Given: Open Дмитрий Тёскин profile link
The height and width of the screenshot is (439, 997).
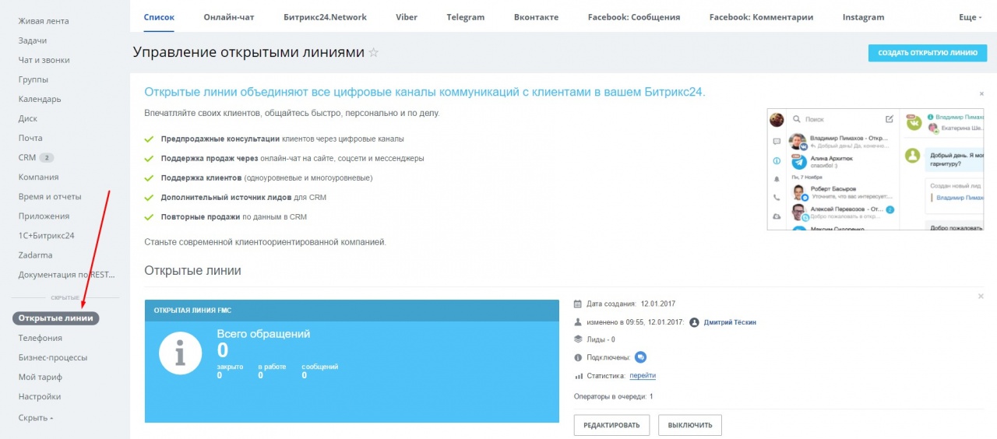Looking at the screenshot, I should click(730, 322).
